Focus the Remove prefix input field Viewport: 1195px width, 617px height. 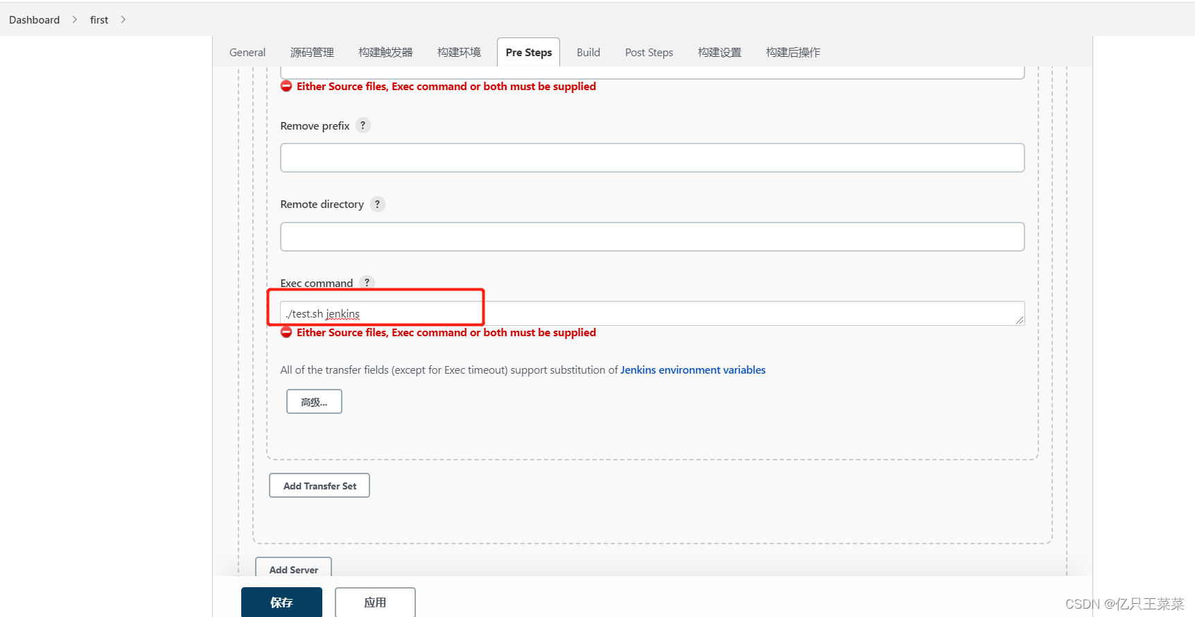(652, 158)
